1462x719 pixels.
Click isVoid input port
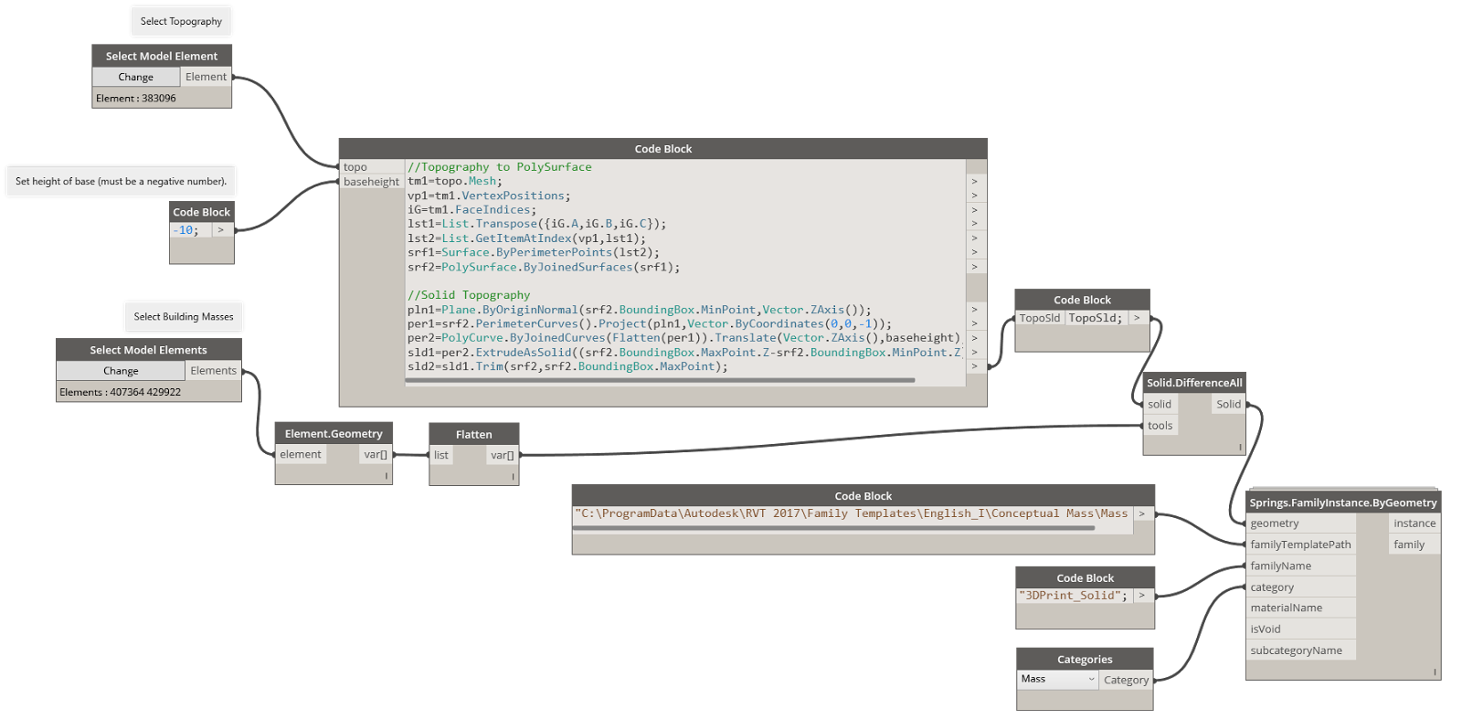coord(1300,629)
